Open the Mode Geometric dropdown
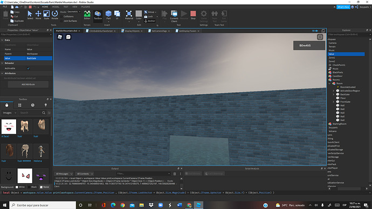 coord(74,12)
